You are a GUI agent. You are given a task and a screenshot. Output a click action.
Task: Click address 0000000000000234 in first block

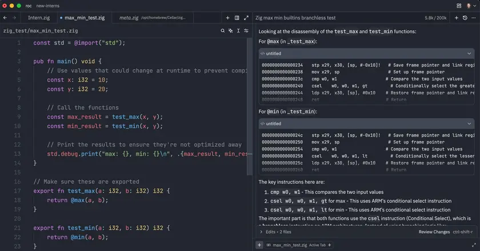(x=282, y=65)
